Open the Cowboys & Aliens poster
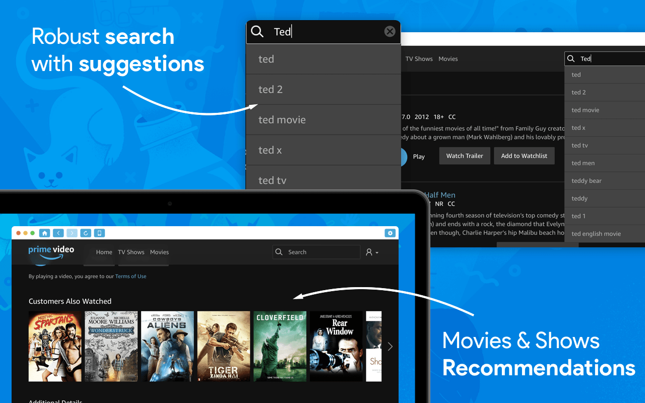The height and width of the screenshot is (403, 645). point(167,346)
